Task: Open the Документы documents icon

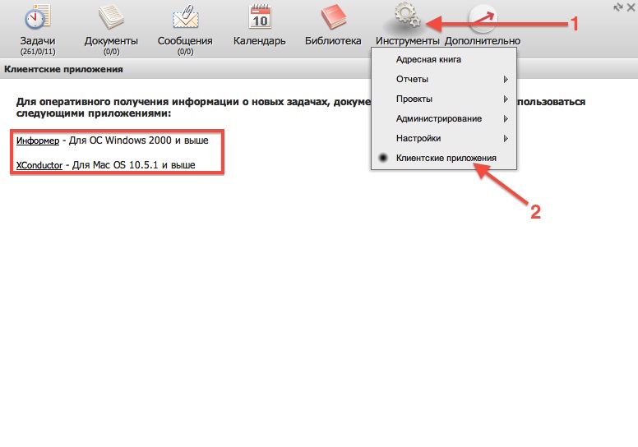Action: [110, 17]
